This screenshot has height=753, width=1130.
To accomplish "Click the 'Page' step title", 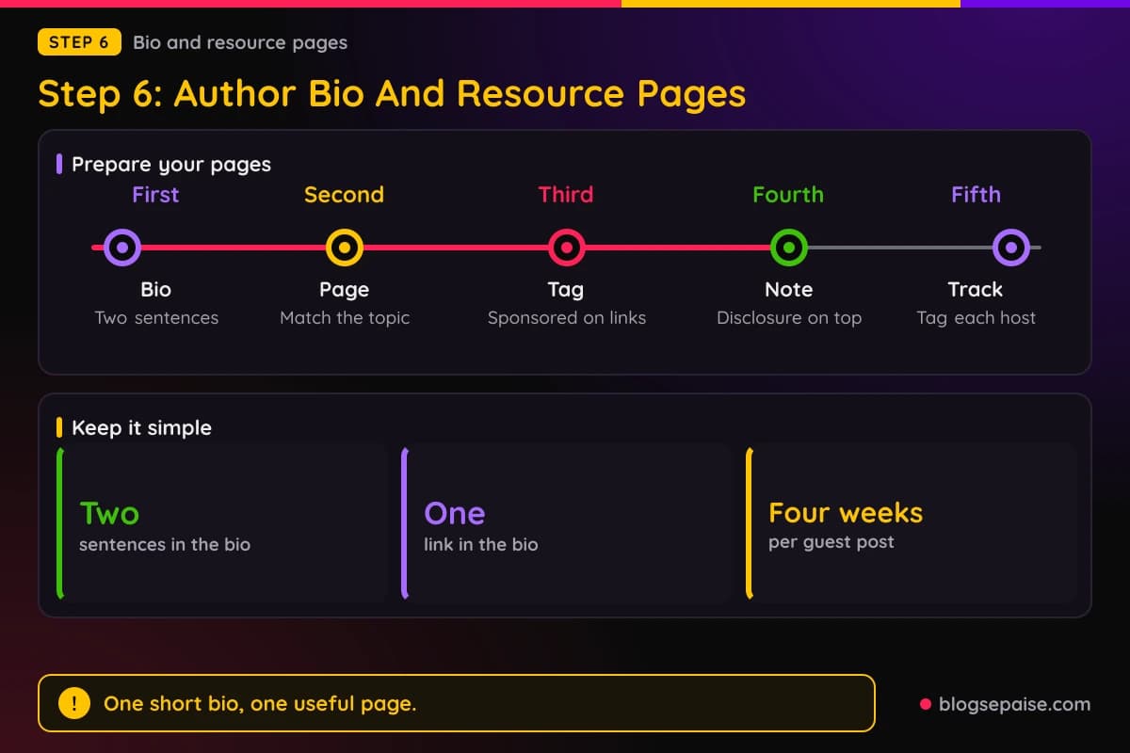I will click(x=345, y=290).
